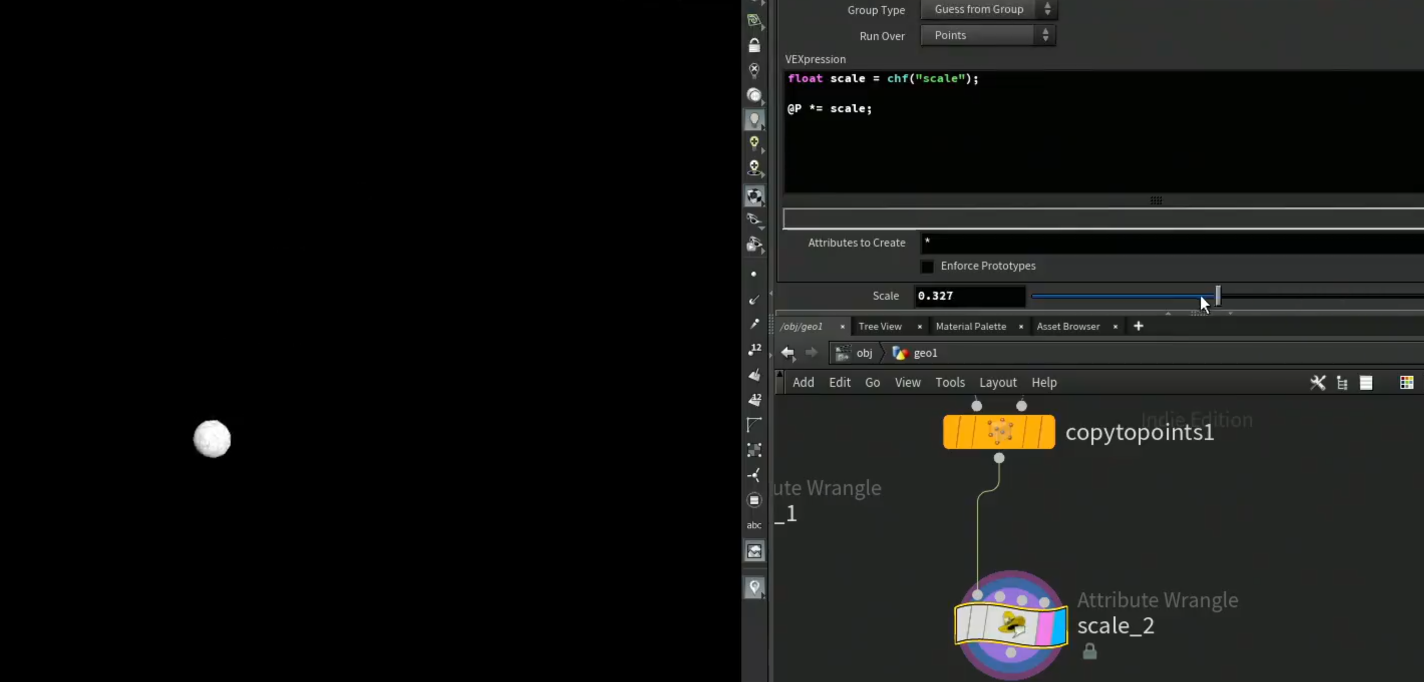Open the Help menu in network editor
The height and width of the screenshot is (682, 1424).
(1044, 383)
